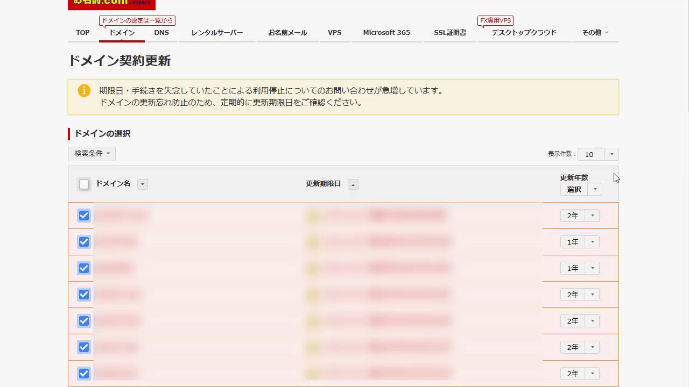Open the DNS tab
The width and height of the screenshot is (689, 387).
pyautogui.click(x=161, y=33)
